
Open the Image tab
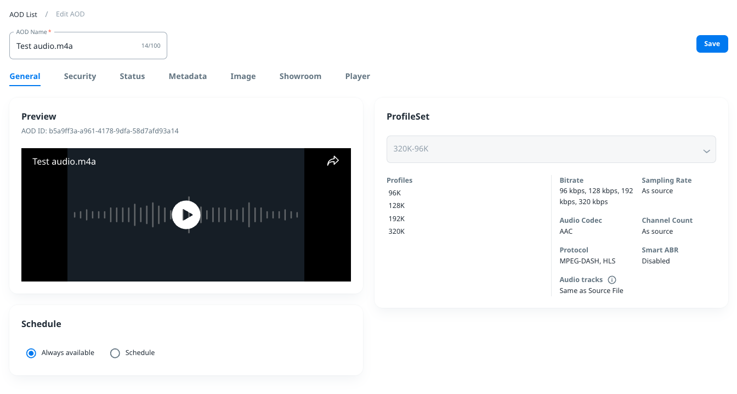pyautogui.click(x=243, y=76)
